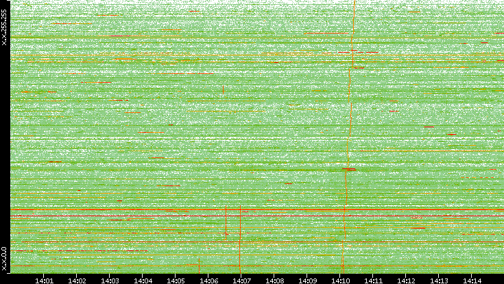Click the 14:13 time axis label

point(439,281)
